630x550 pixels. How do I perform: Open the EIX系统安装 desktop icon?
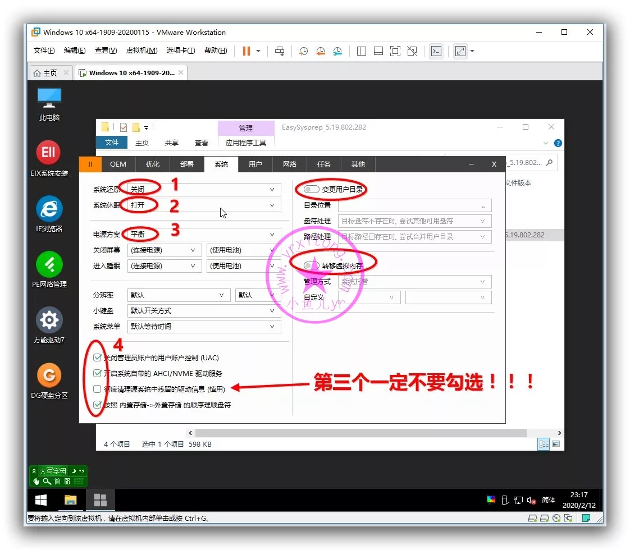coord(49,153)
